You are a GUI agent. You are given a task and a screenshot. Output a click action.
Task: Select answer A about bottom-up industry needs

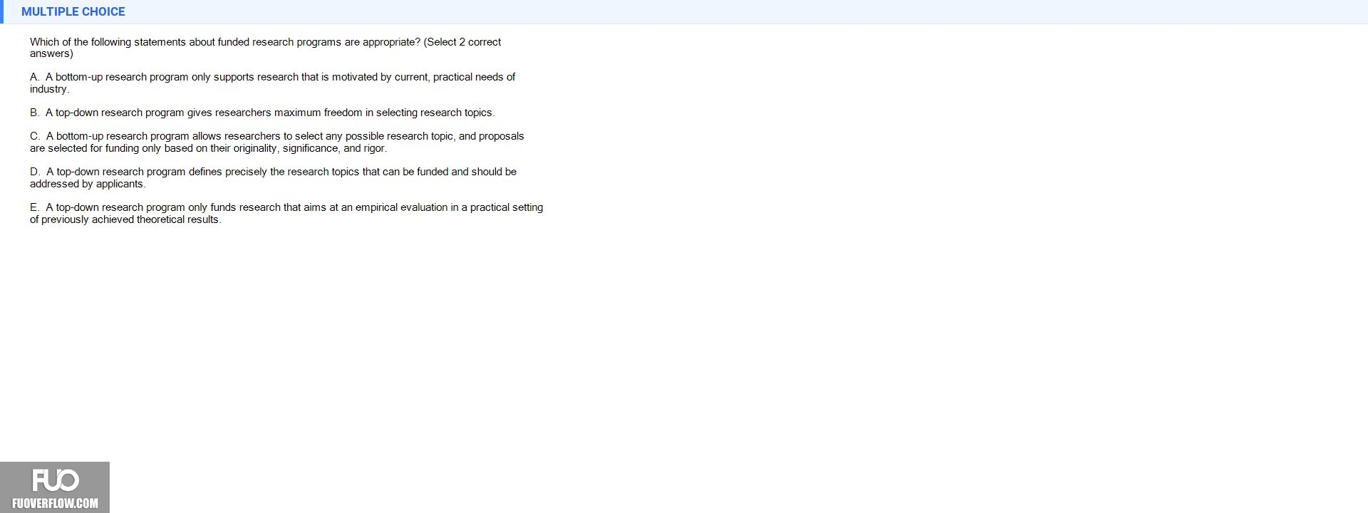coord(272,83)
